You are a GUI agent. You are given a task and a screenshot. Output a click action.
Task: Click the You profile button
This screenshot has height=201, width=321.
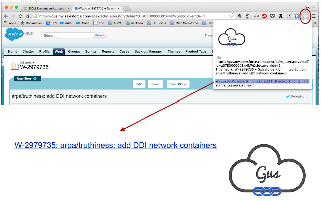click(310, 7)
